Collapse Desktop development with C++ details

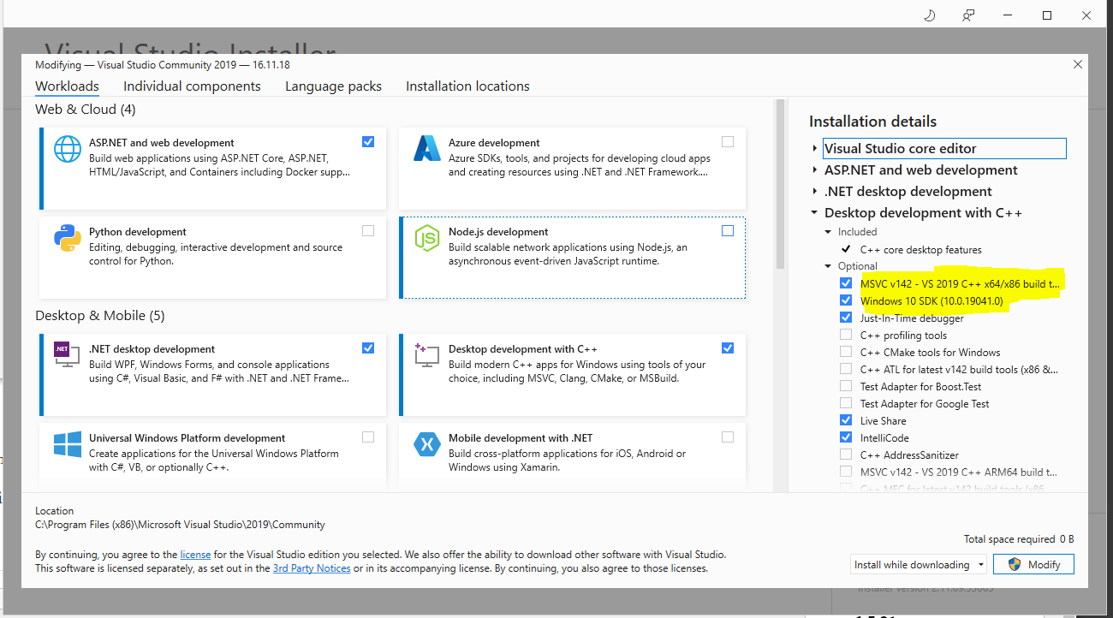(815, 213)
